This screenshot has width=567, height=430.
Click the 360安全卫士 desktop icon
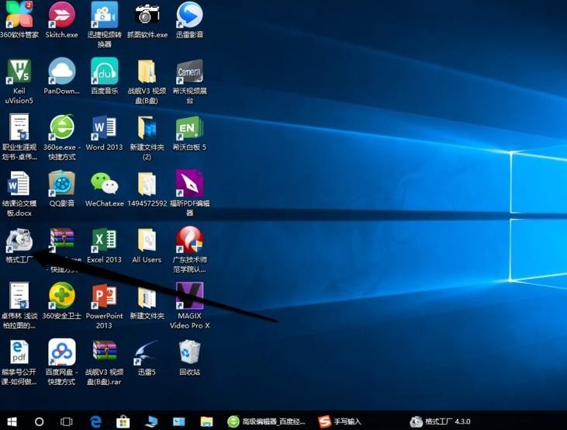[62, 301]
